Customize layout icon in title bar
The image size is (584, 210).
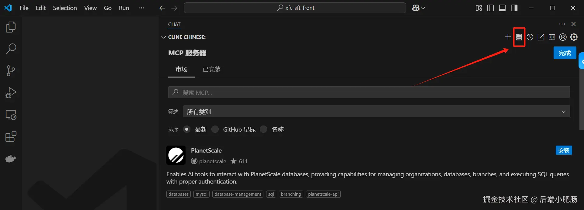[479, 8]
